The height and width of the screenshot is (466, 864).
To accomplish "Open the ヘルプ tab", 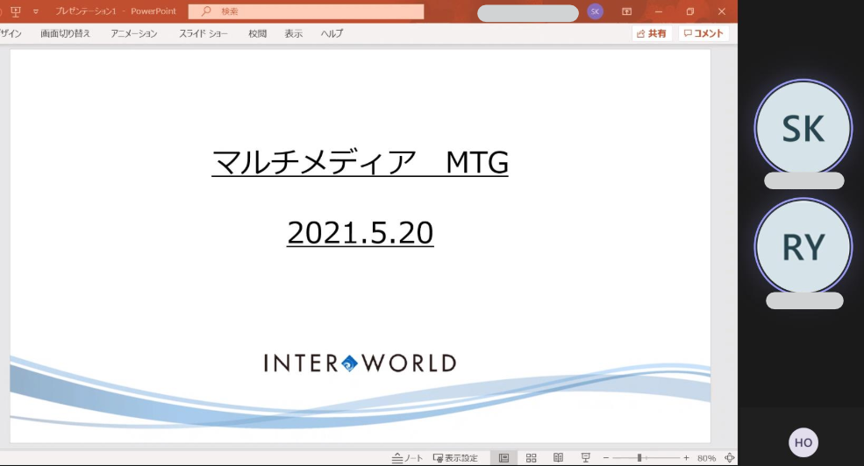I will pyautogui.click(x=332, y=33).
